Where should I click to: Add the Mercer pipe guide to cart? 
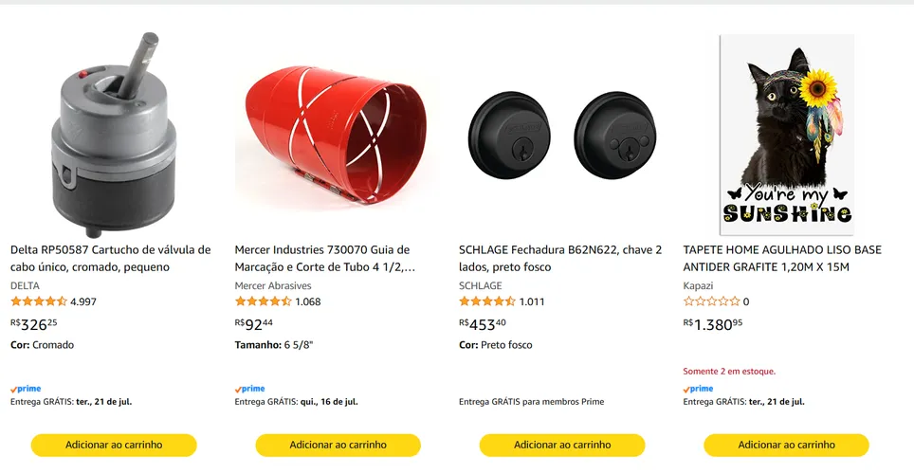[x=338, y=445]
